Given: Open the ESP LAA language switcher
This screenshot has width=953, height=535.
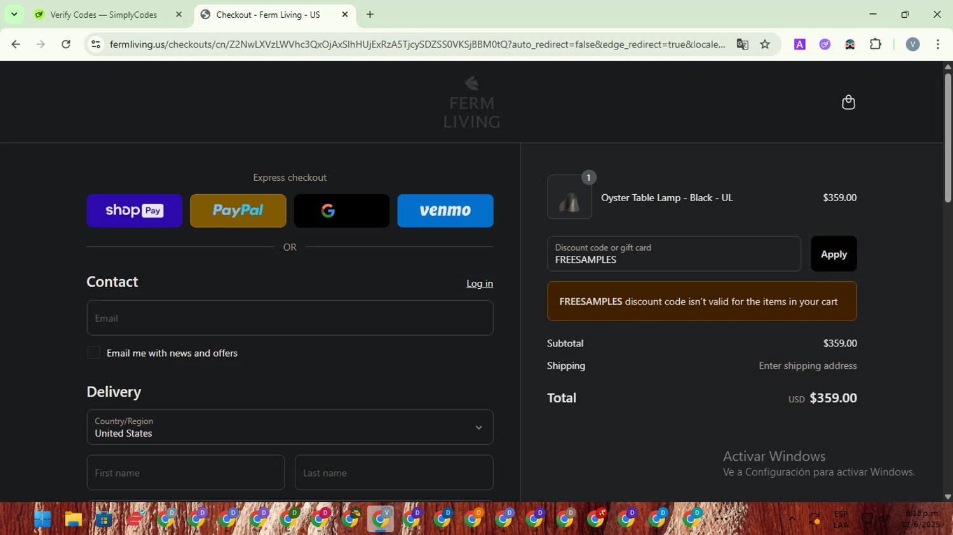Looking at the screenshot, I should click(841, 519).
